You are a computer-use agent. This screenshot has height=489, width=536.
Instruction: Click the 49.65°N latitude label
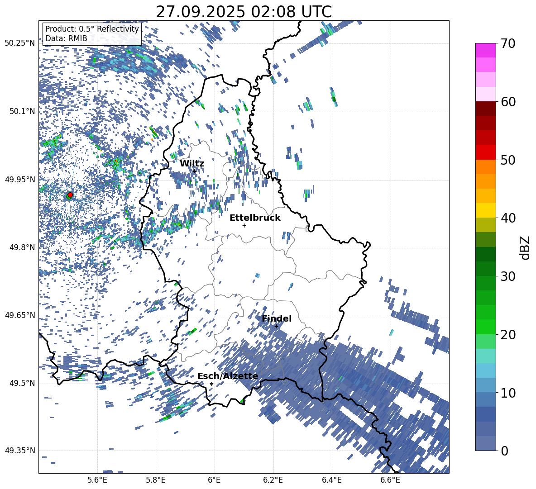(x=20, y=315)
